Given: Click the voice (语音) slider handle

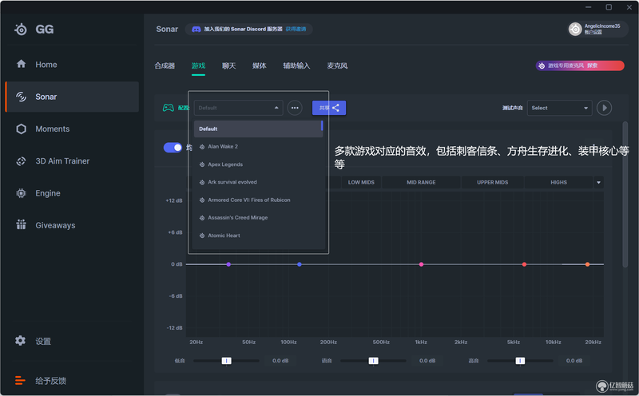Looking at the screenshot, I should 373,361.
